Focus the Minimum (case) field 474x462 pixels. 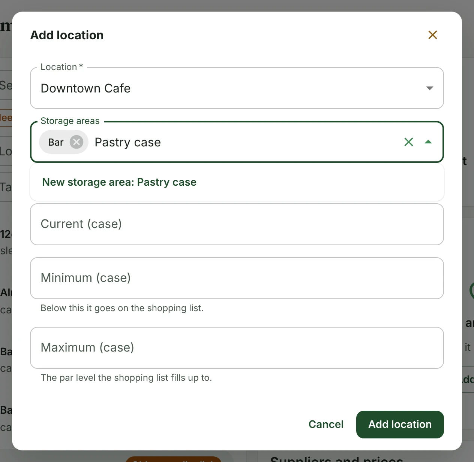[237, 278]
